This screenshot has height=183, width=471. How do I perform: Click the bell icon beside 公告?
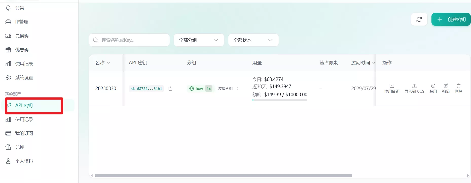pos(8,8)
